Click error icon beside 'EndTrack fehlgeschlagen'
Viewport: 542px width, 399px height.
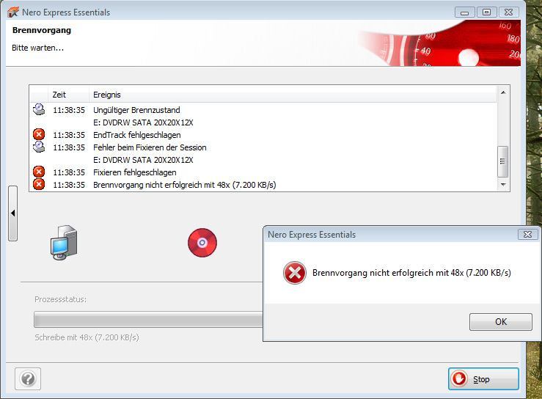[x=39, y=134]
